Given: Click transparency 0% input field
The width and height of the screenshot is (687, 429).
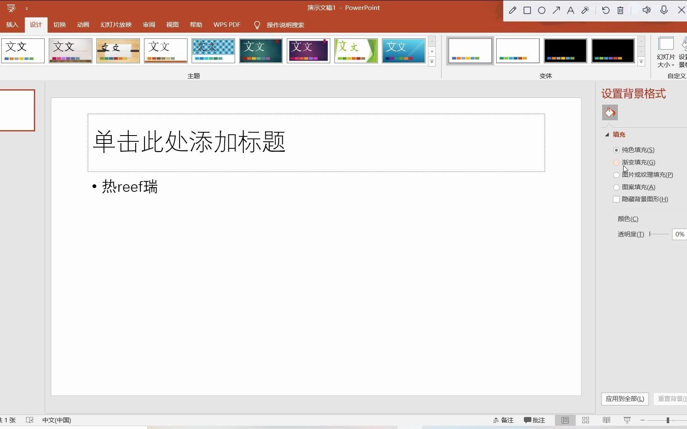Looking at the screenshot, I should [x=680, y=234].
